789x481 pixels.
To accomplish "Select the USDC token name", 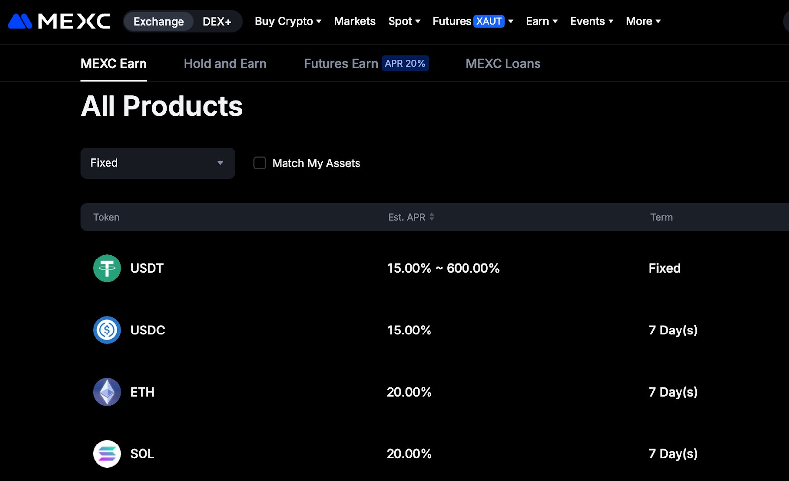I will click(147, 330).
